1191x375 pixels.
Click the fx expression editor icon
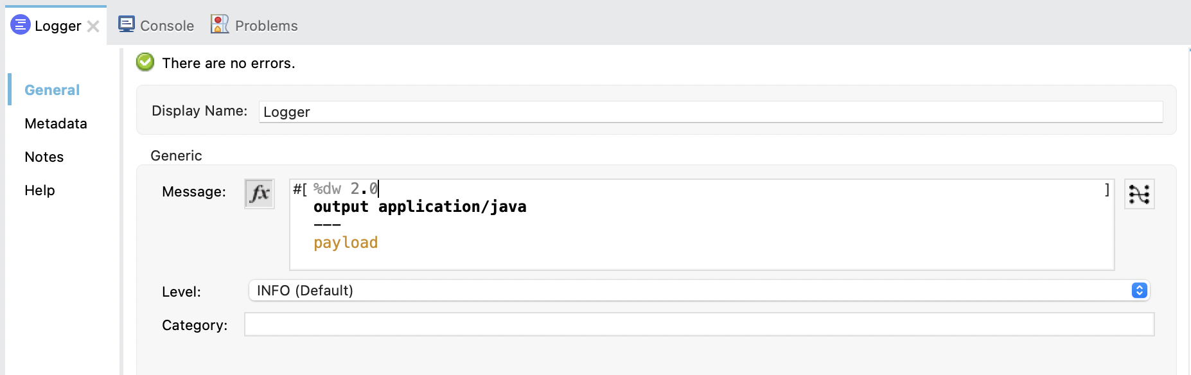point(259,192)
